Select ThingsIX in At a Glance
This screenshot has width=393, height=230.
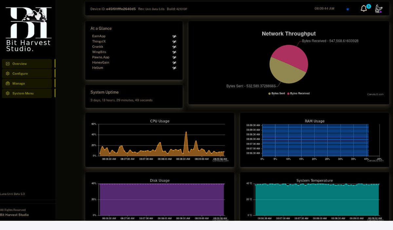pyautogui.click(x=99, y=41)
